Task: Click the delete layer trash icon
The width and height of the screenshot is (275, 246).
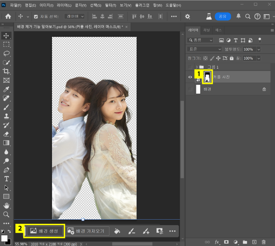Action: coord(263,242)
